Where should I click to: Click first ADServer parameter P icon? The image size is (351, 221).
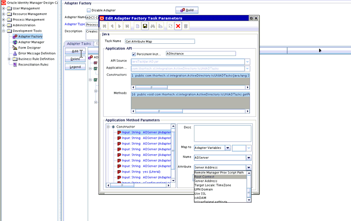119,132
